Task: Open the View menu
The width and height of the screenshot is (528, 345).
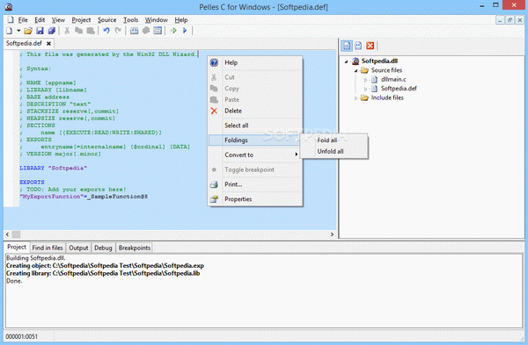Action: (58, 20)
